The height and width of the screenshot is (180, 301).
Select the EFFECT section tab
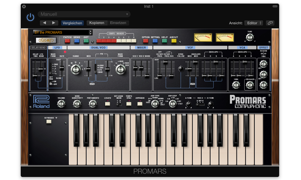tap(264, 47)
